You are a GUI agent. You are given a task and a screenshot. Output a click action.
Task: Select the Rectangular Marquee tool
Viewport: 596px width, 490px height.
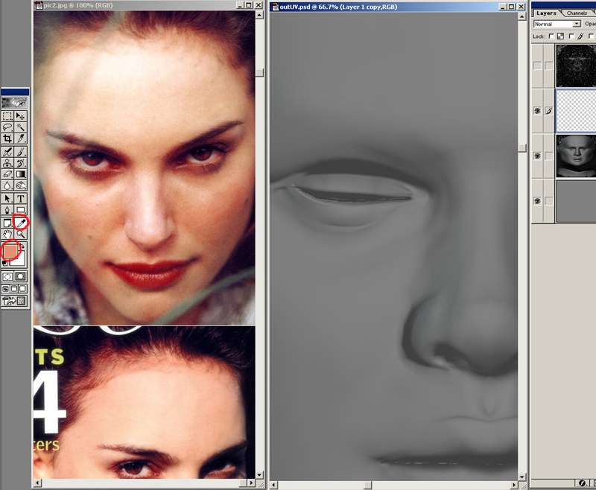click(x=7, y=116)
